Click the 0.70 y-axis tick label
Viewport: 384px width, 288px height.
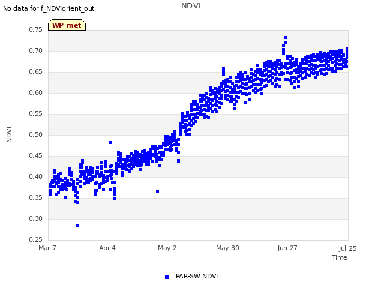point(35,50)
